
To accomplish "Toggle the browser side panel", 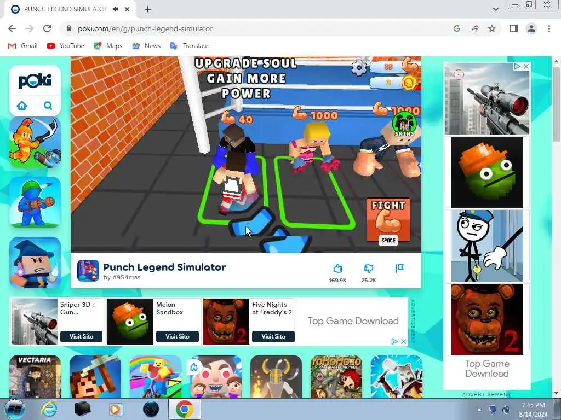I will (x=514, y=28).
